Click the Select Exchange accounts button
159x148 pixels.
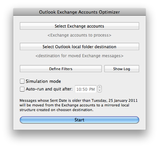pyautogui.click(x=79, y=26)
